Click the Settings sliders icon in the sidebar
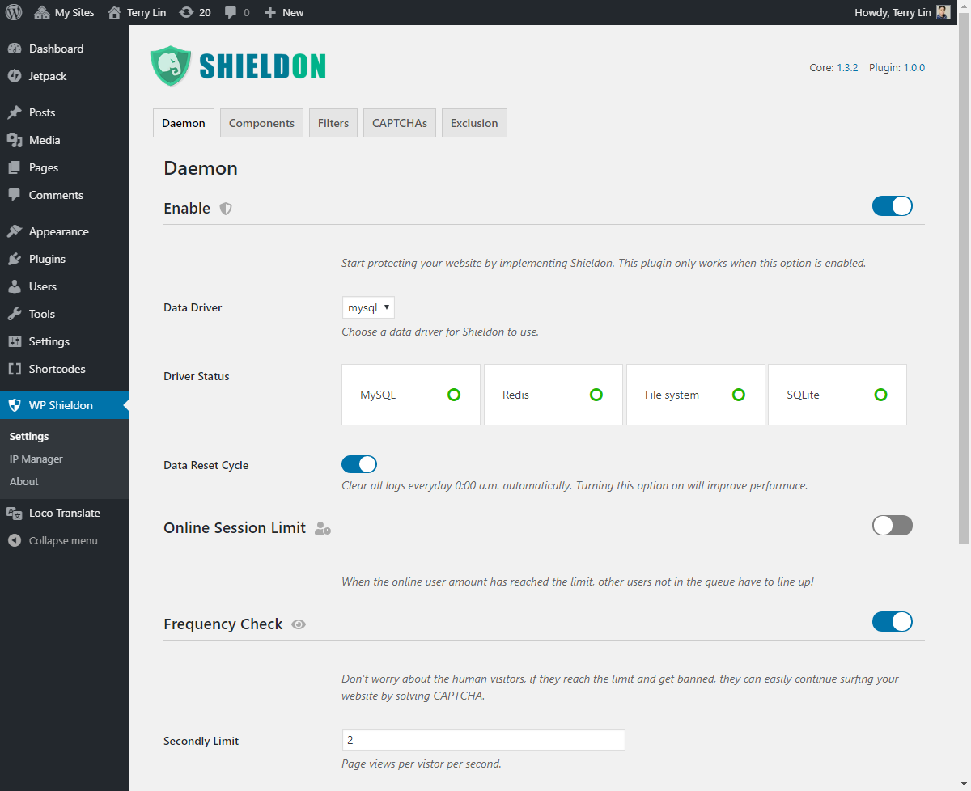 coord(15,341)
